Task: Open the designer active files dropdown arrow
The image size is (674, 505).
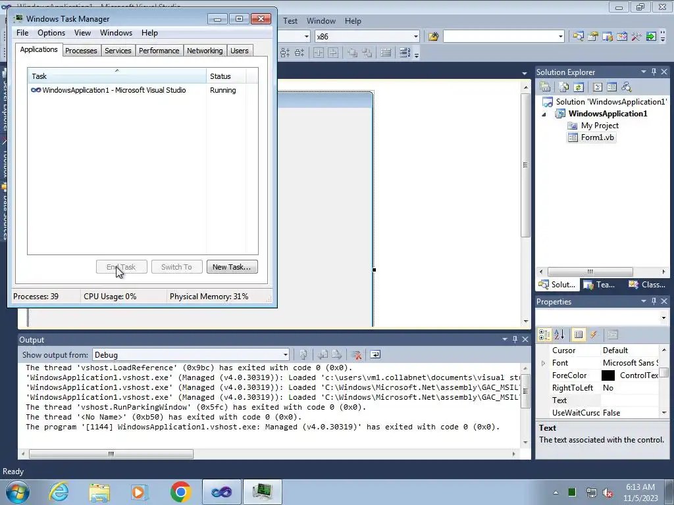Action: pos(525,74)
